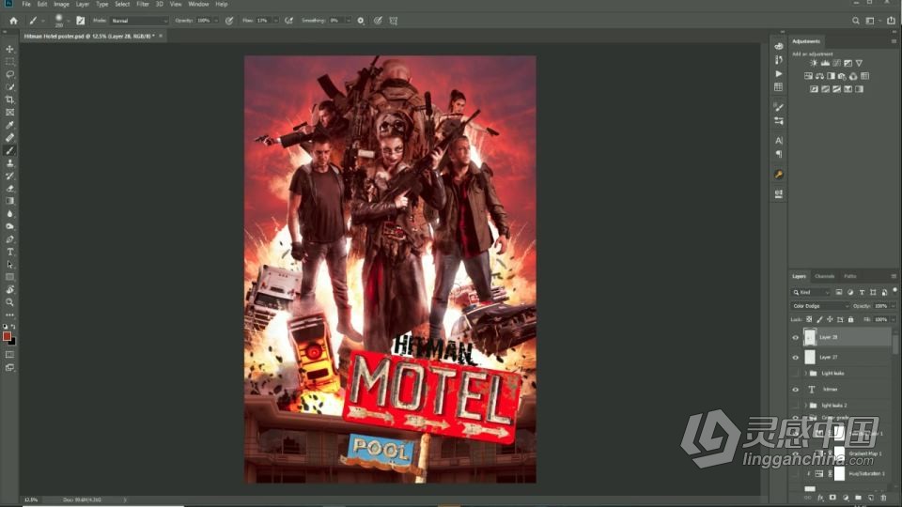Add a Photo Filter adjustment
Viewport: 902px width, 507px height.
coord(842,76)
